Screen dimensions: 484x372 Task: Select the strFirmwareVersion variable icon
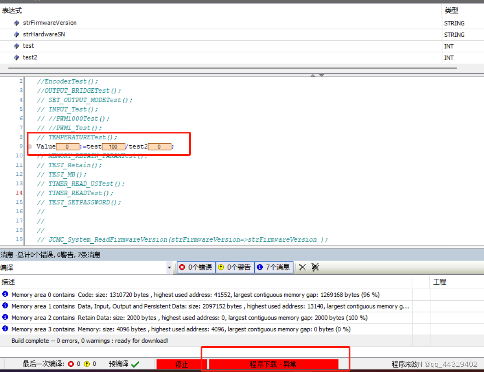[x=17, y=23]
